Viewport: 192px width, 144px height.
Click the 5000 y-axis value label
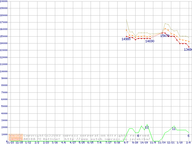4,106
